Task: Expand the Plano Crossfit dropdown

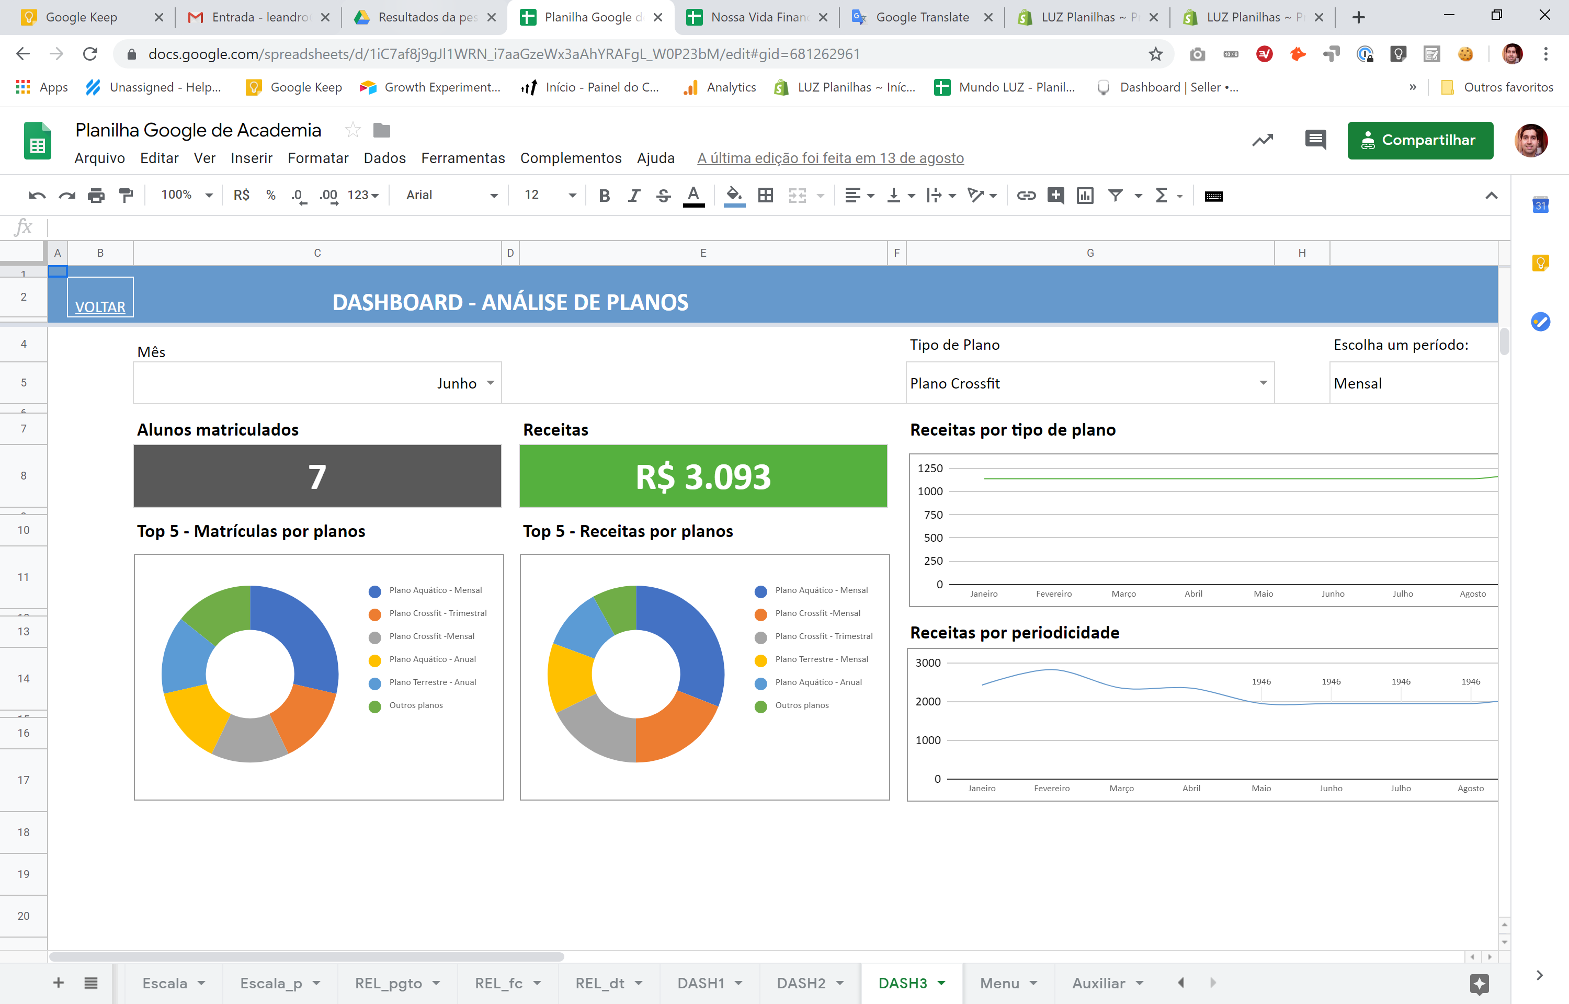Action: coord(1263,383)
